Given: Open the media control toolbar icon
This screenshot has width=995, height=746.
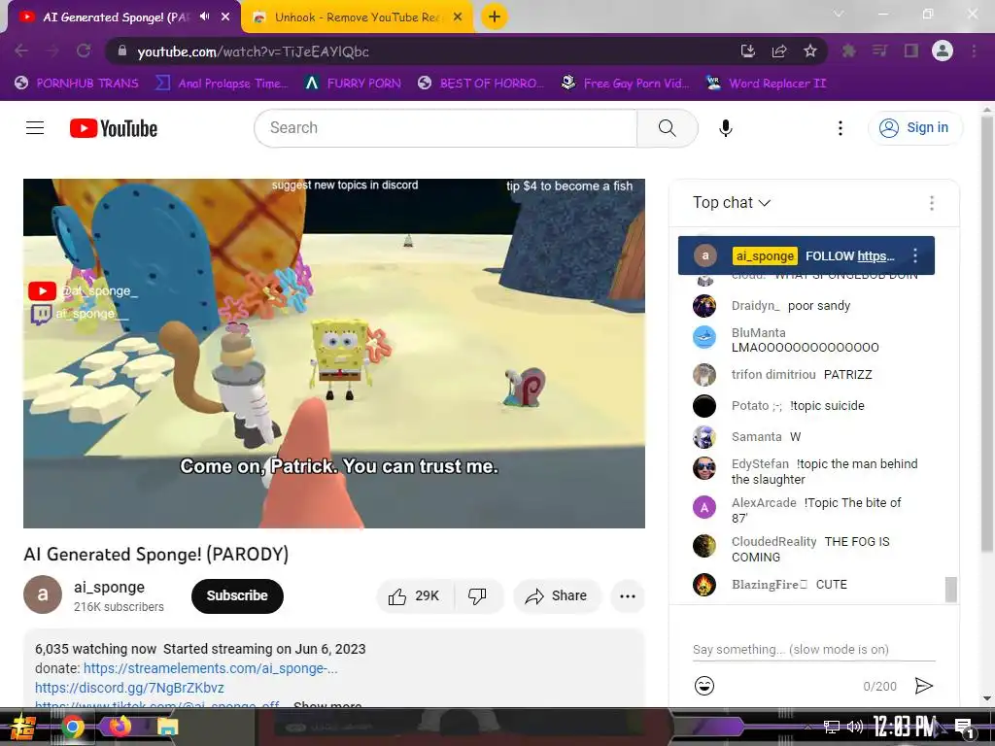Looking at the screenshot, I should (879, 51).
